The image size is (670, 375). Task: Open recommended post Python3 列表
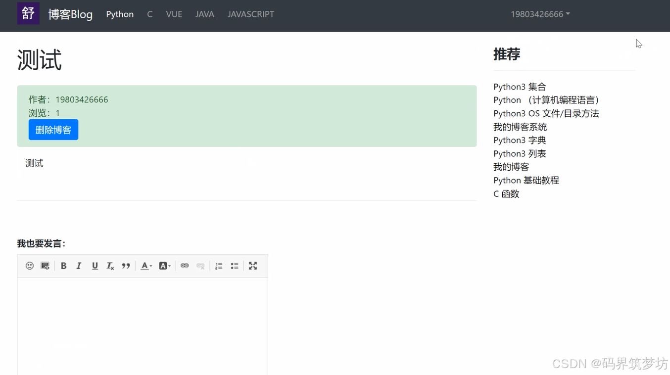coord(520,153)
